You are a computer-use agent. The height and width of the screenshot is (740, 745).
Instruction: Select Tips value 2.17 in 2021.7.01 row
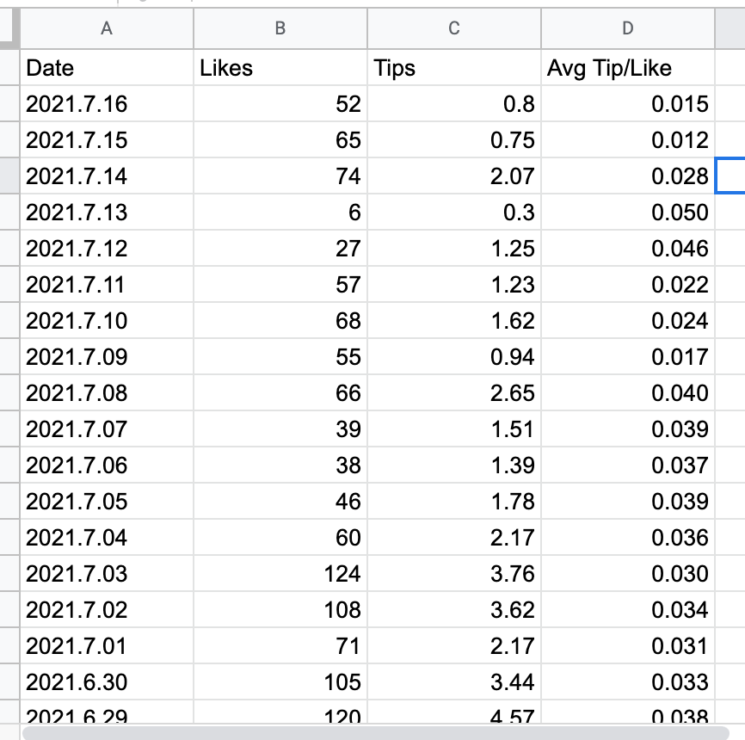pyautogui.click(x=454, y=645)
